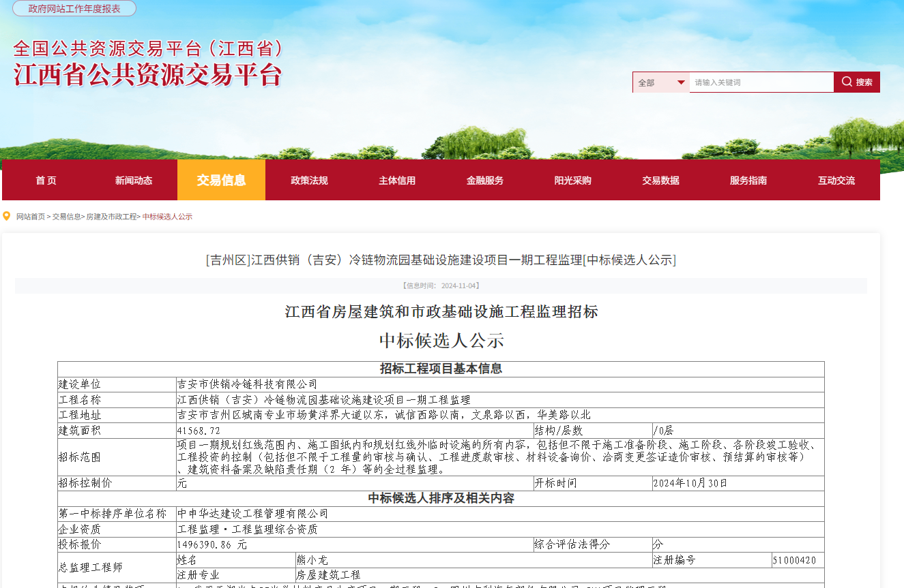Go to 首页 in navigation bar
Screen dimensions: 904x588
46,181
